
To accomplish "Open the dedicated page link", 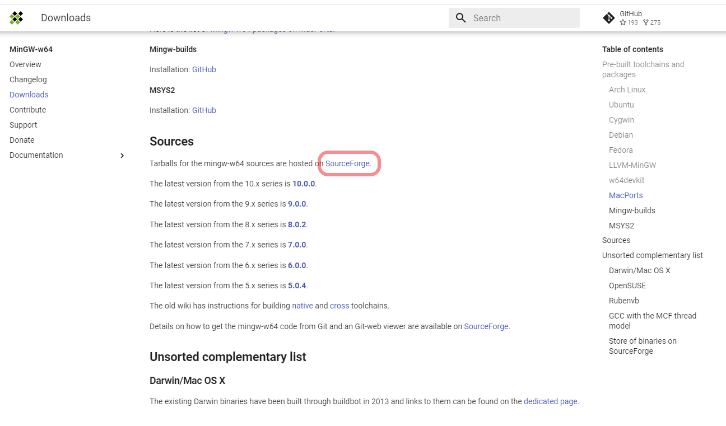I will click(550, 401).
